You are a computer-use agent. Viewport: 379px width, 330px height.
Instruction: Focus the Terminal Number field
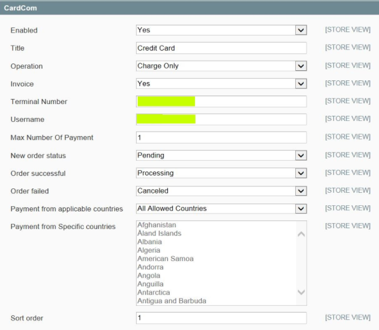[221, 101]
